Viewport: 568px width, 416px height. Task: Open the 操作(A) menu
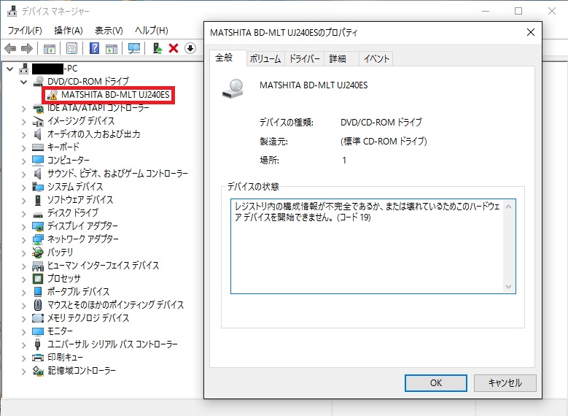pos(69,30)
